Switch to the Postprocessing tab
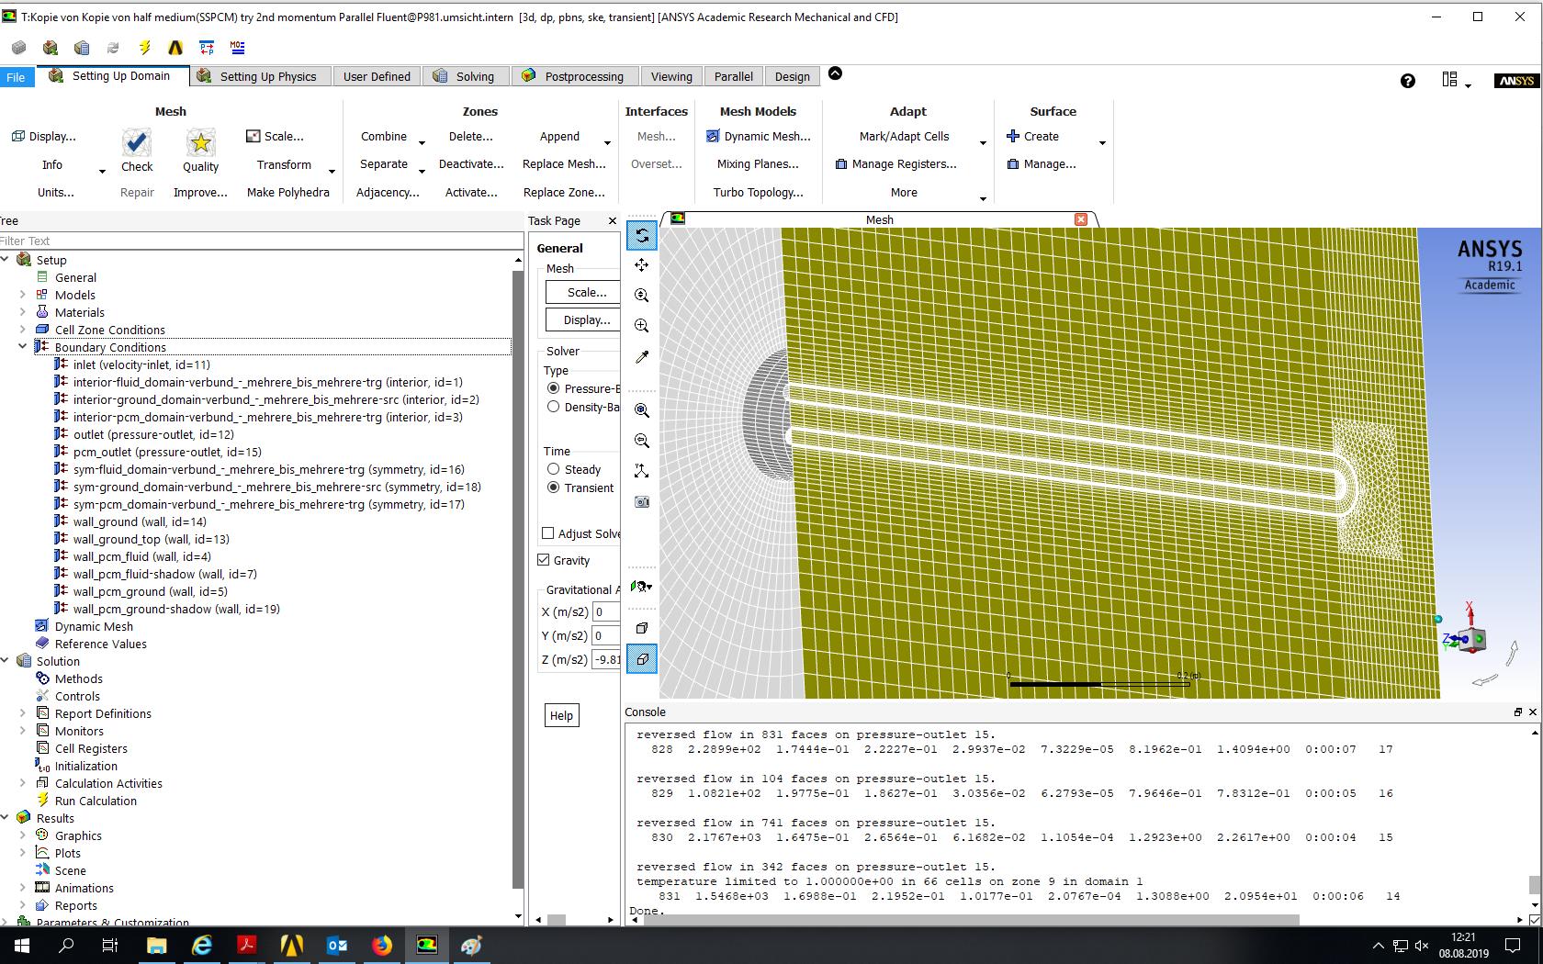Screen dimensions: 1543x964 [x=583, y=76]
